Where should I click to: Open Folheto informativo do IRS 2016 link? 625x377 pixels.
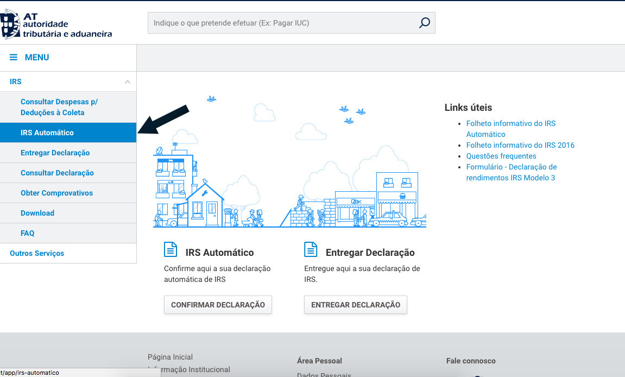[x=520, y=145]
